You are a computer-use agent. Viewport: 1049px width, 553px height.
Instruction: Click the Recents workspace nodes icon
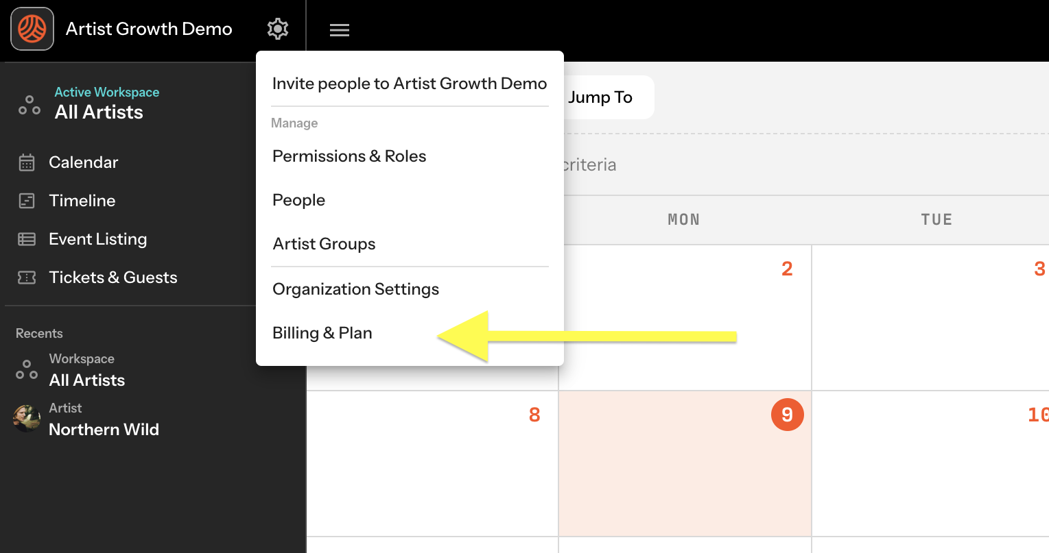click(27, 370)
